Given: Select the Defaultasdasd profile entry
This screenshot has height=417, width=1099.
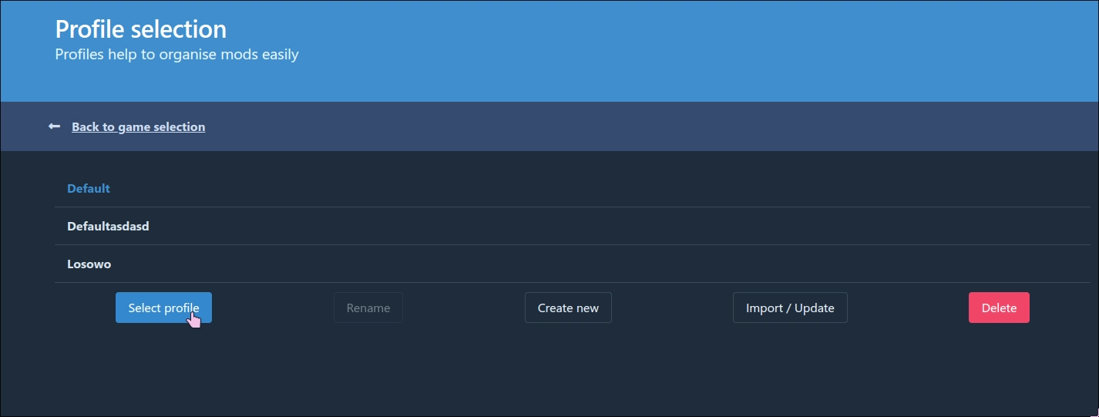Looking at the screenshot, I should click(x=108, y=227).
